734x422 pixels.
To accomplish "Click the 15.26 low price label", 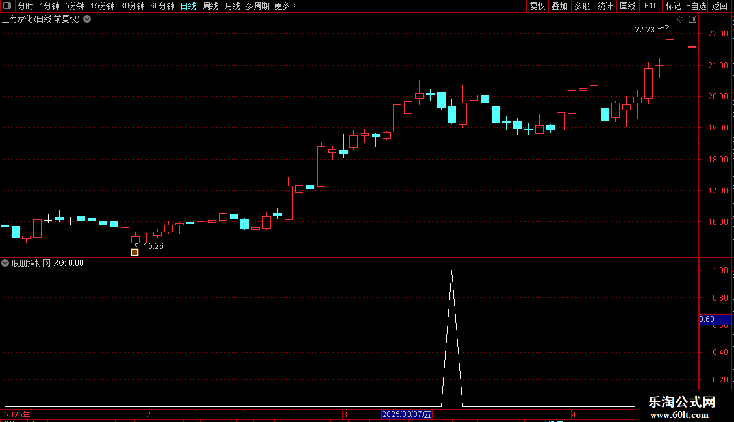I will [153, 246].
